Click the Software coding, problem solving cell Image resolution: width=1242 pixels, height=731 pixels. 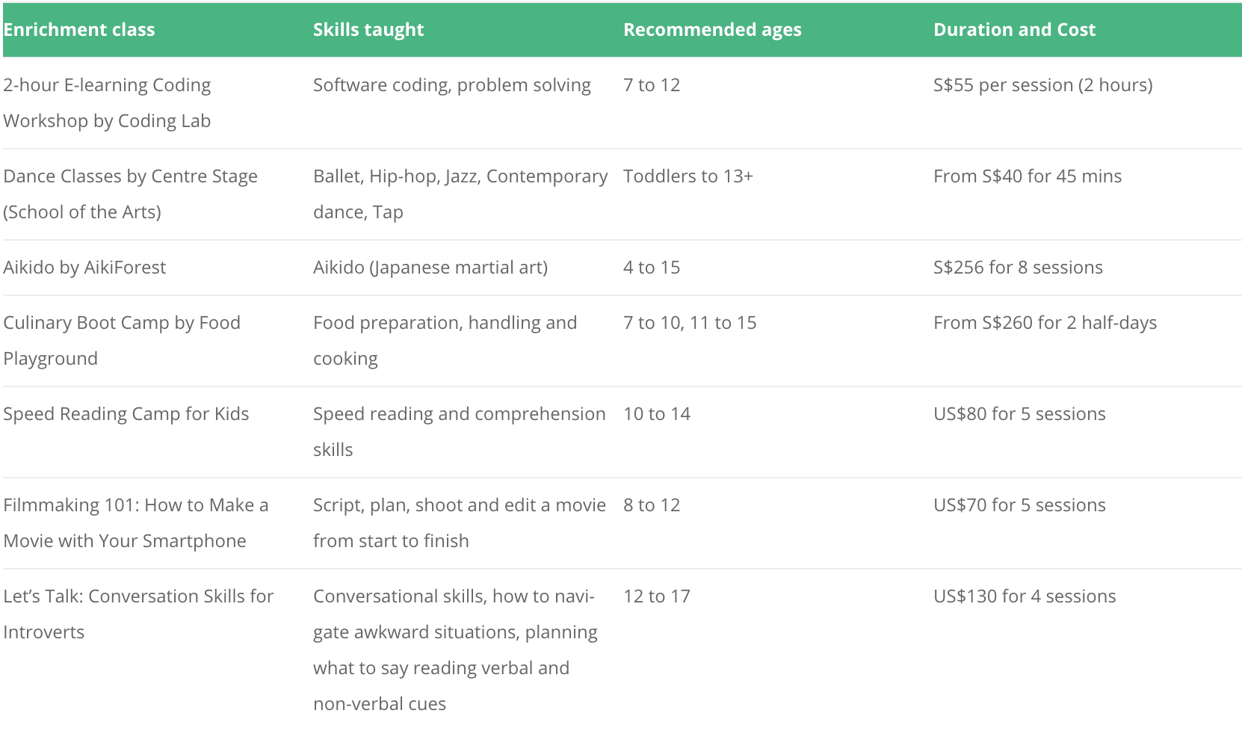pos(452,85)
